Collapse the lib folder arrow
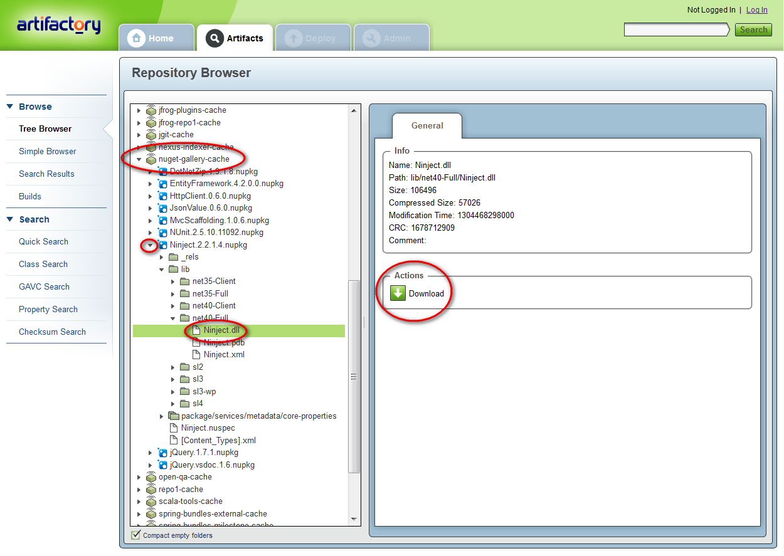The width and height of the screenshot is (784, 556). tap(162, 270)
